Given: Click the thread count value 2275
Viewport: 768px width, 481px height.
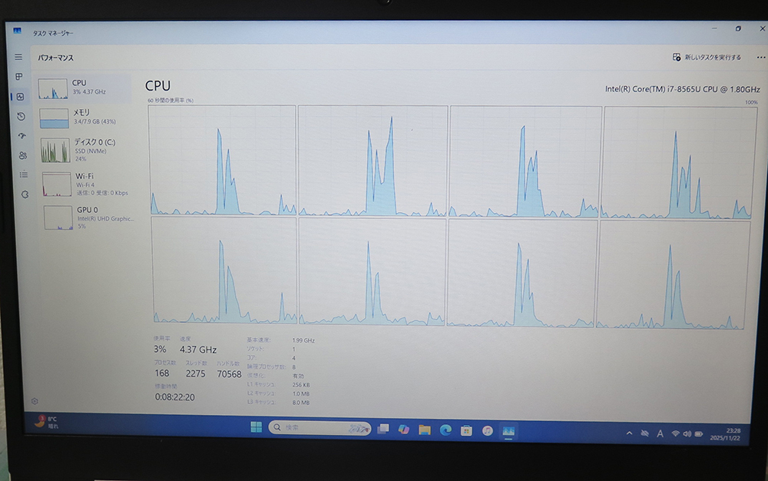Looking at the screenshot, I should [195, 373].
